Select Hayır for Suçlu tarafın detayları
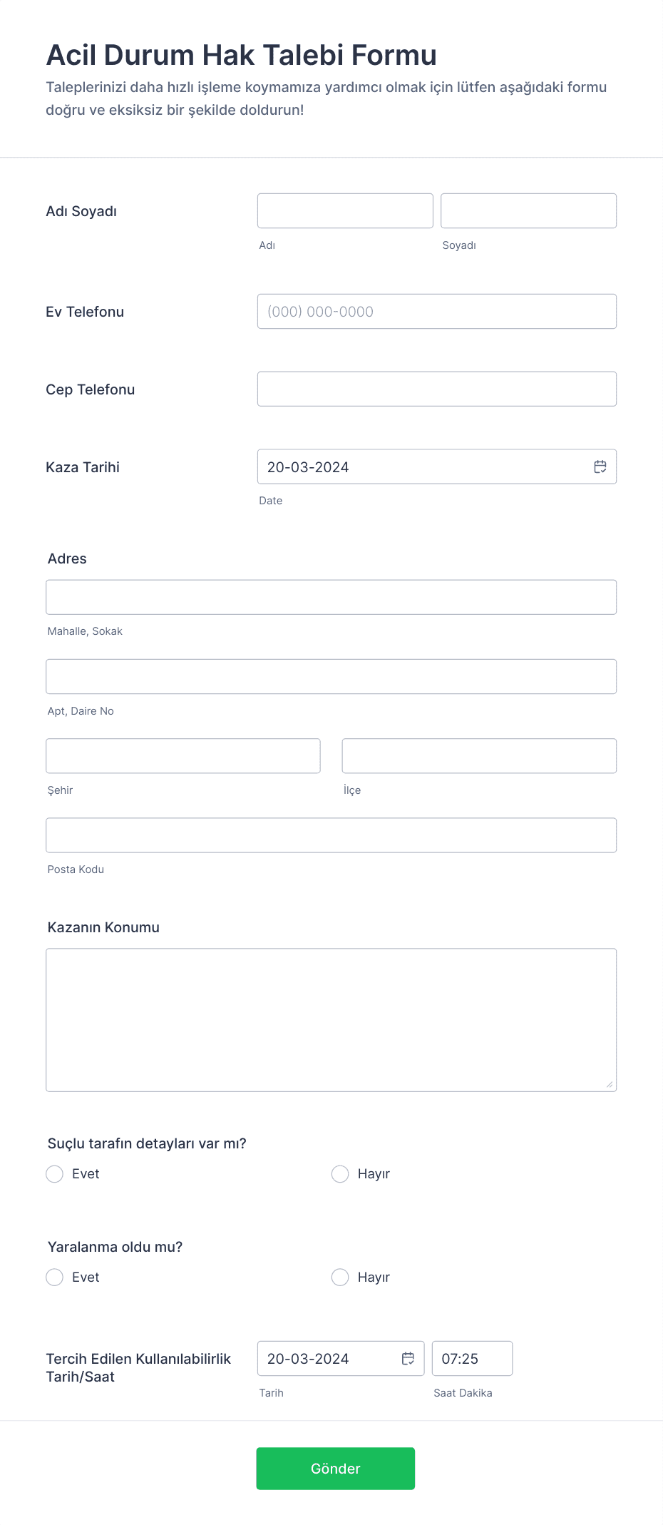The image size is (663, 1525). coord(340,1174)
